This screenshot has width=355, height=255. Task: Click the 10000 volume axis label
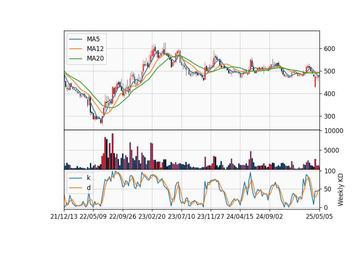click(x=334, y=131)
